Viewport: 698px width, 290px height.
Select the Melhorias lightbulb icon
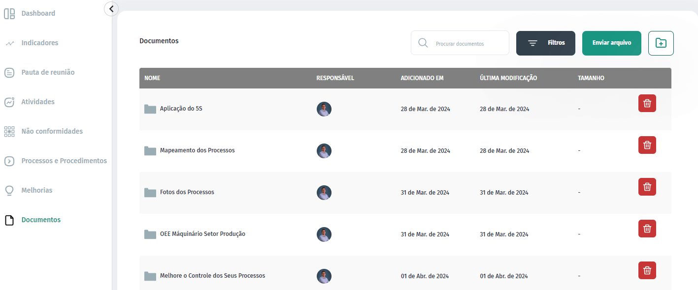[9, 191]
